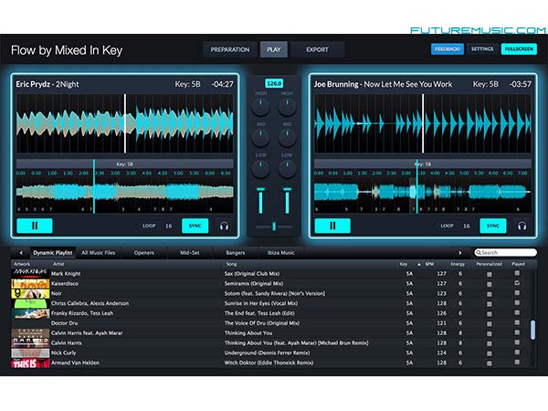Adjust right channel MID EQ knob
The height and width of the screenshot is (411, 548).
[x=287, y=137]
